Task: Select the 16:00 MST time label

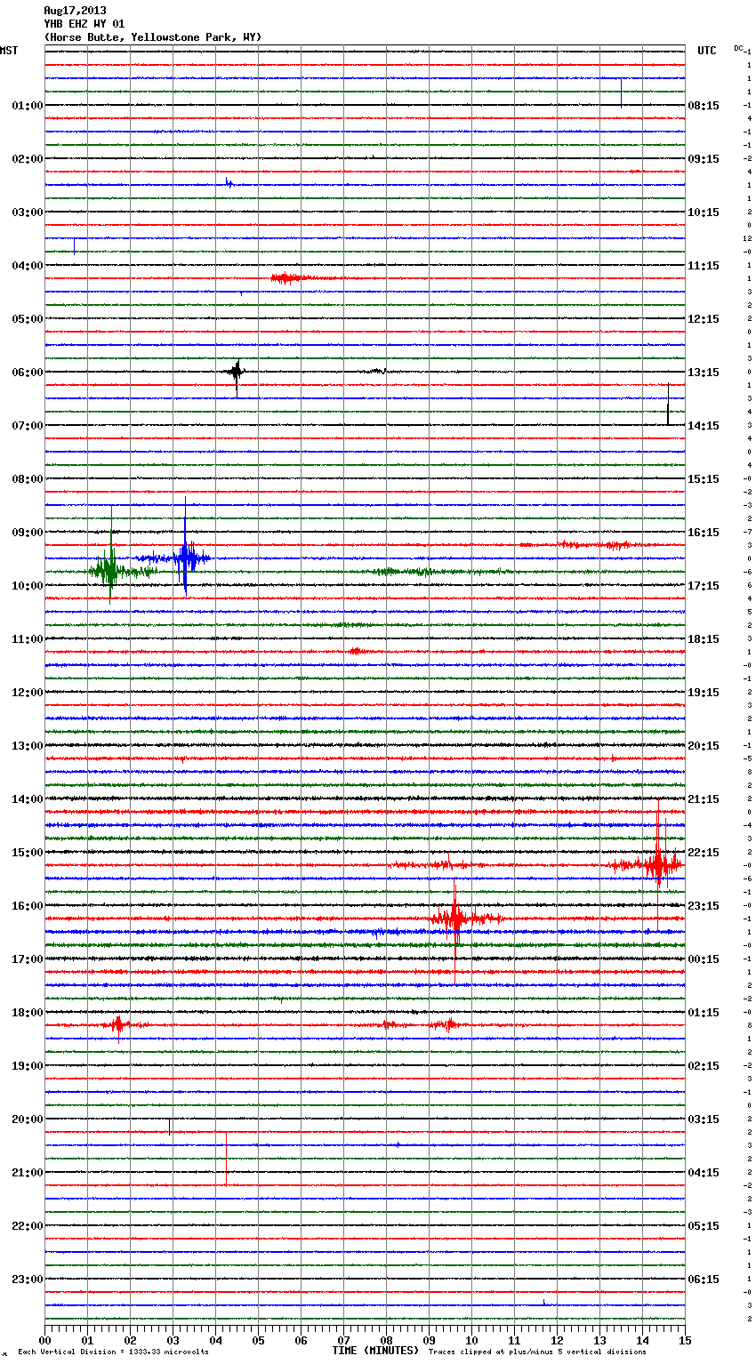Action: 28,906
